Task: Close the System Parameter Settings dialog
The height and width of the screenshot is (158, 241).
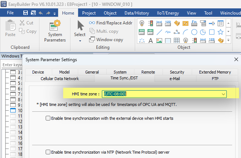Action: coord(236,59)
